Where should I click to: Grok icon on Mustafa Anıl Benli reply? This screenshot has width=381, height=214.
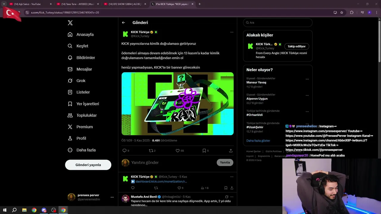(x=227, y=197)
